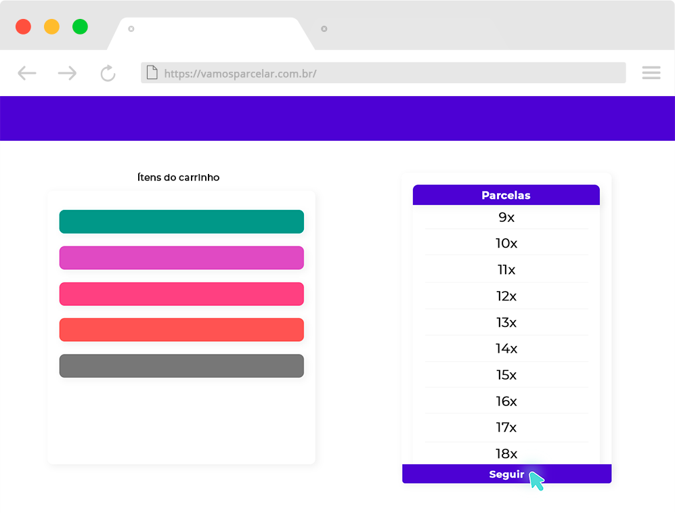Click the browser back arrow

(x=27, y=73)
